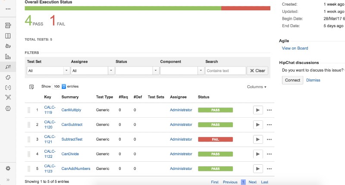Click the Connect HipChat button
The image size is (345, 185).
point(292,80)
